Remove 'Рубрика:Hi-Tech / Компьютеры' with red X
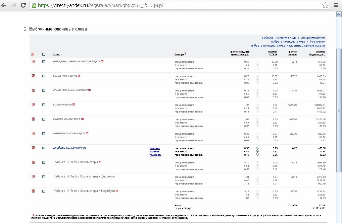Screen dimensions: 342x223 (x=33, y=162)
